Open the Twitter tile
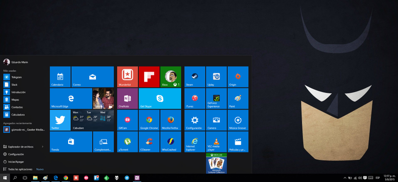Image resolution: width=398 pixels, height=182 pixels. click(x=60, y=120)
